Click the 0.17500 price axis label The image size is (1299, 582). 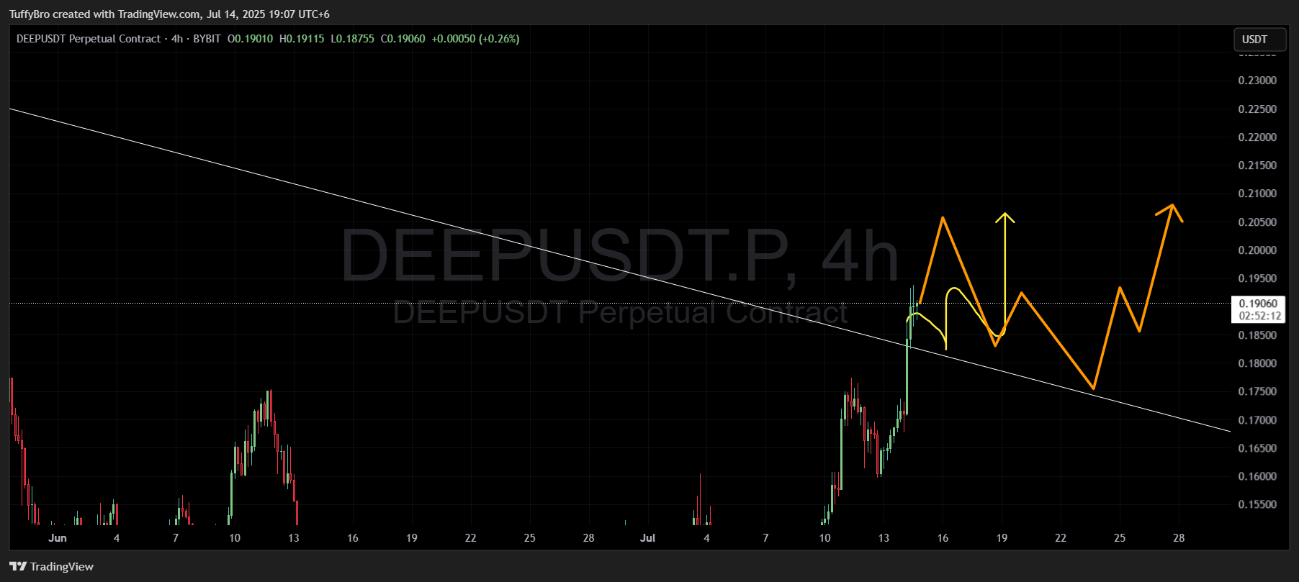1257,391
